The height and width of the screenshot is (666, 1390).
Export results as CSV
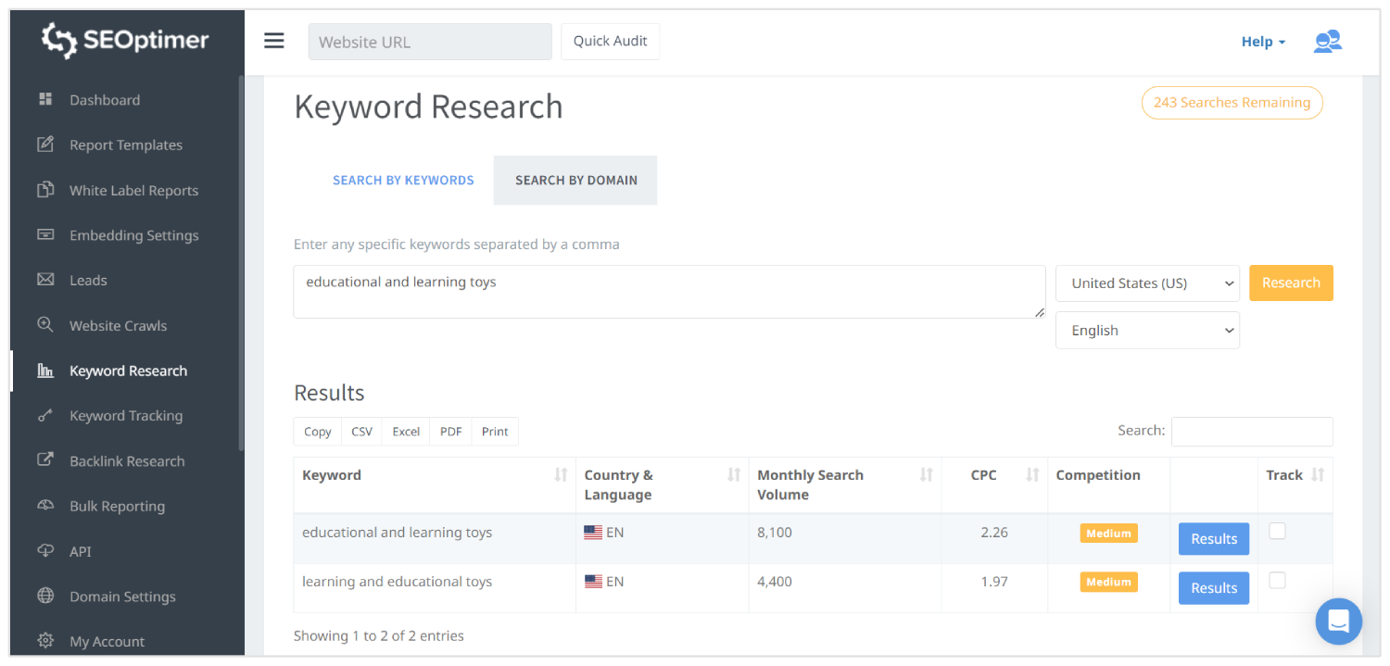360,431
